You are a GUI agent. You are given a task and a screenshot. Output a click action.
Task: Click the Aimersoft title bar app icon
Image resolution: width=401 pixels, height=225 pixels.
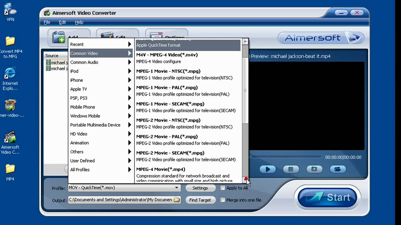click(x=47, y=13)
